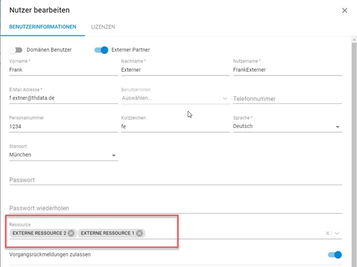This screenshot has width=357, height=267.
Task: Edit the Personalnummer field with 1234
Action: click(x=64, y=126)
